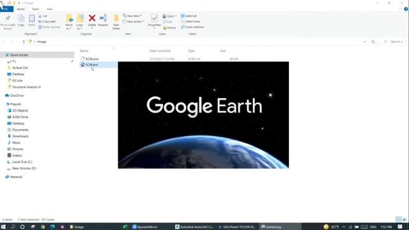The image size is (409, 230).
Task: Sort by the Size column header
Action: click(x=223, y=51)
